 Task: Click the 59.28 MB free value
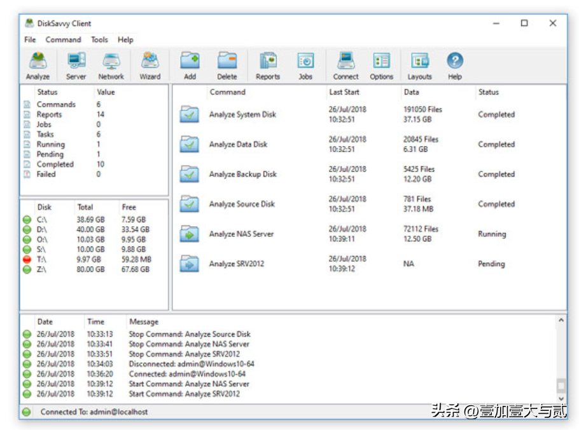(136, 259)
